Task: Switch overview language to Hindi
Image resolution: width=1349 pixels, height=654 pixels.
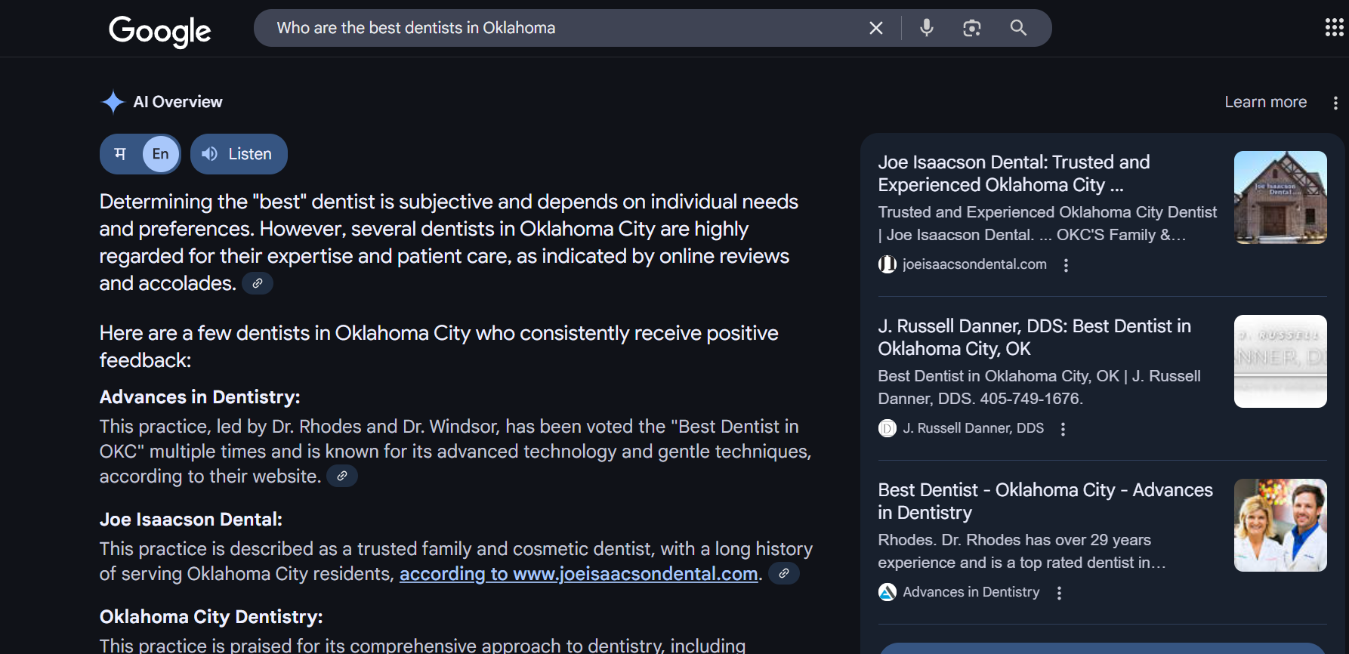Action: (120, 154)
